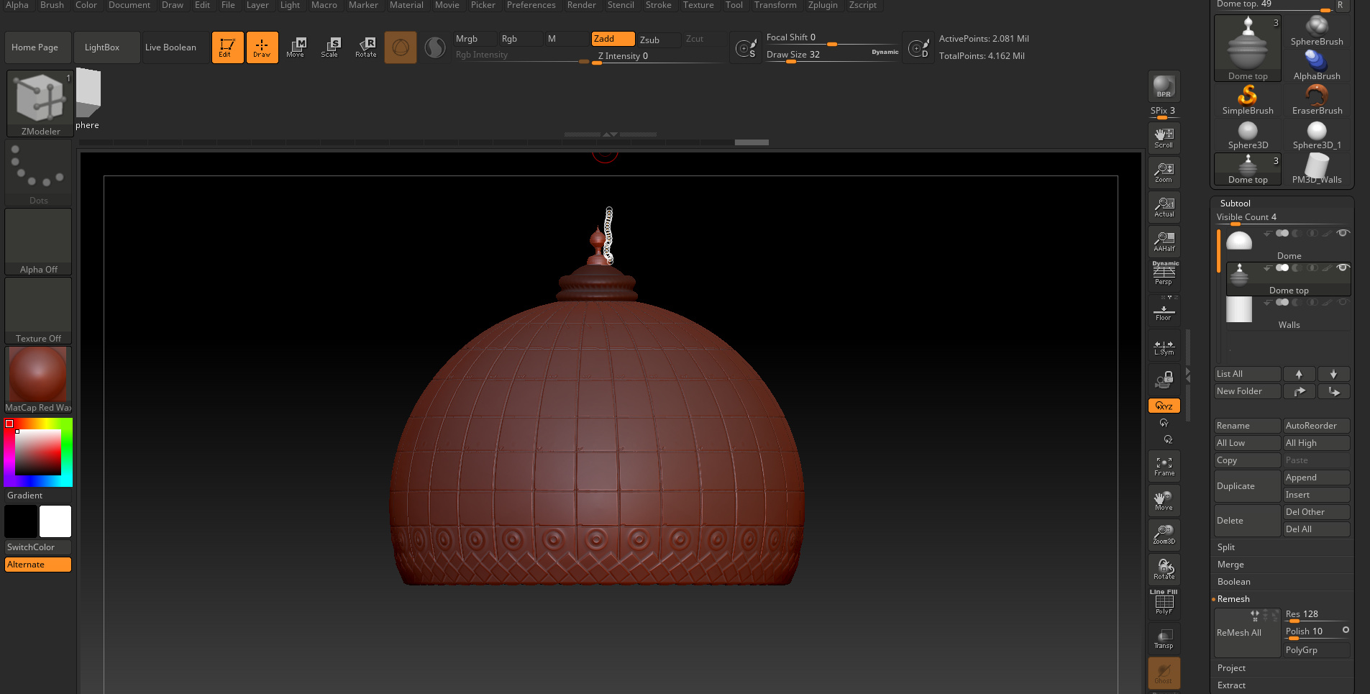This screenshot has width=1370, height=694.
Task: Collapse the Subtool panel header
Action: point(1235,204)
